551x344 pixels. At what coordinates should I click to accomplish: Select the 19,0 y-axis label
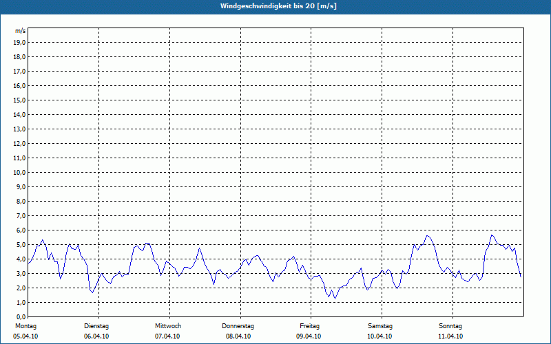(19, 43)
